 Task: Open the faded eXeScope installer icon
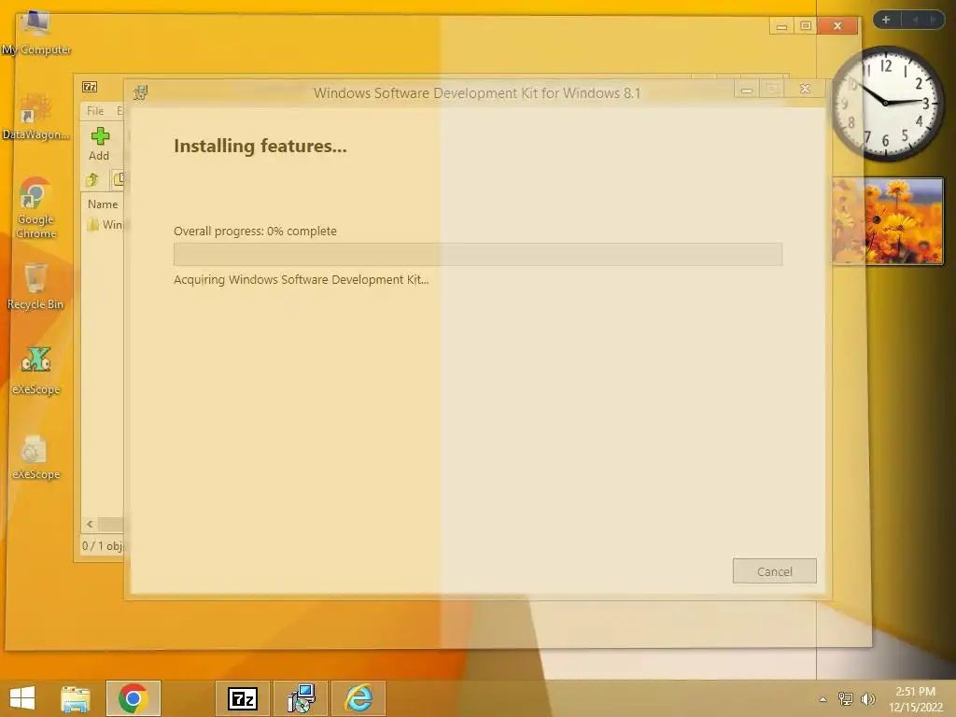(x=35, y=456)
